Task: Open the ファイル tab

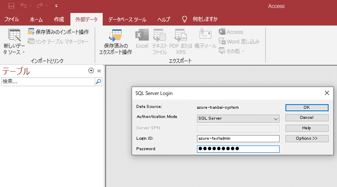Action: 12,19
